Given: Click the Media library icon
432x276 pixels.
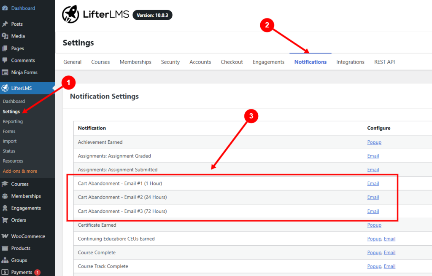Looking at the screenshot, I should point(5,36).
